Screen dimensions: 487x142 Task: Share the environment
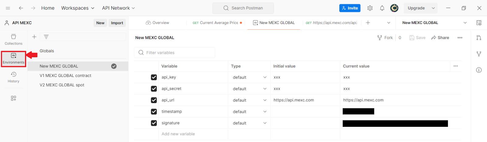[x=440, y=38]
